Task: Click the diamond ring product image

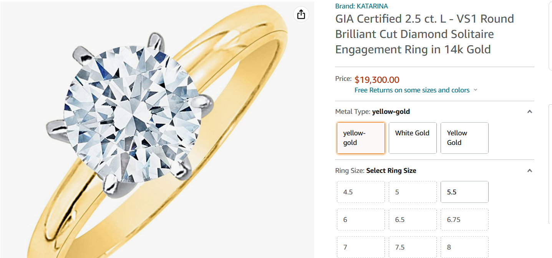Action: pos(154,130)
